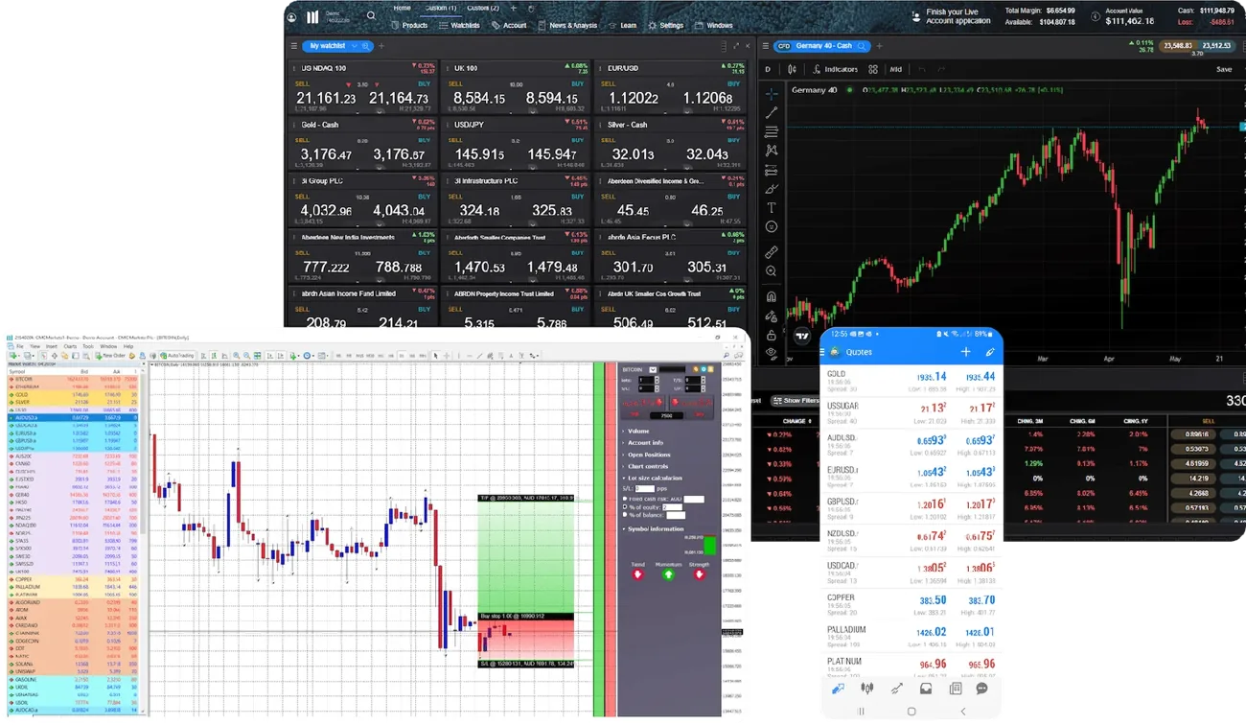Expand the Open Positions section
The width and height of the screenshot is (1246, 725).
647,455
